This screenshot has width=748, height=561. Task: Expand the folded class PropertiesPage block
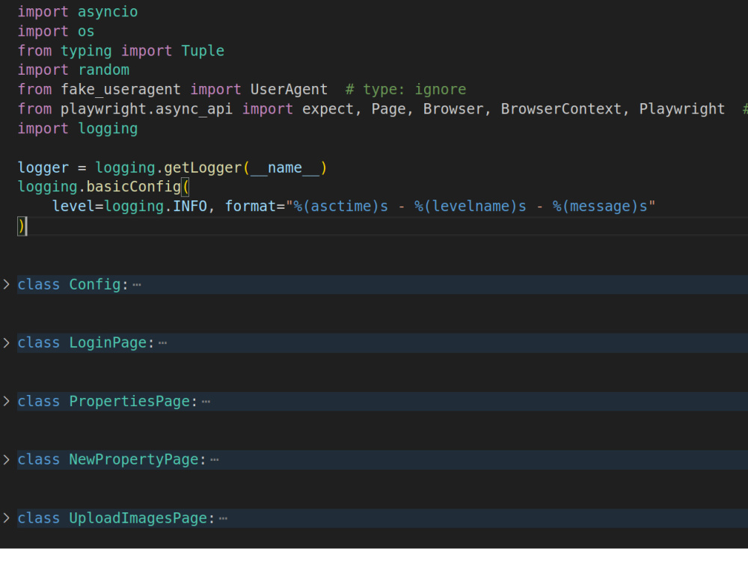[x=6, y=401]
